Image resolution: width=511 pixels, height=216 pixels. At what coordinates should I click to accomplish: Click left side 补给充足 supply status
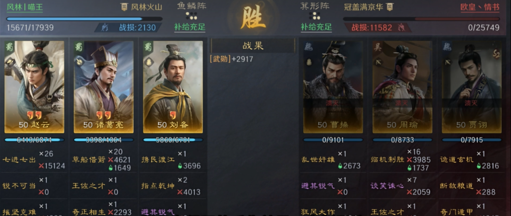tap(190, 27)
